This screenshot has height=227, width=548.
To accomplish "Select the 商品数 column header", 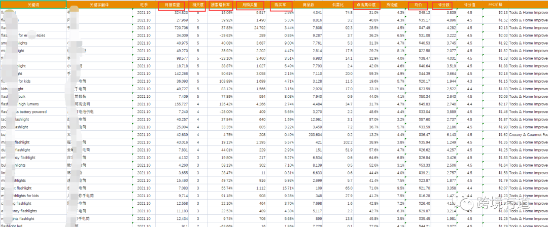I will point(309,5).
